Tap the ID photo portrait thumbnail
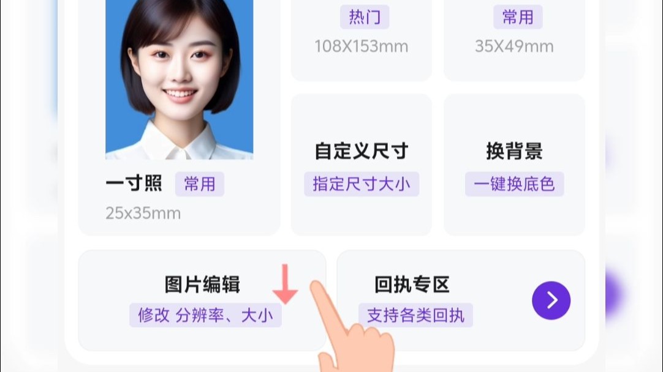 coord(180,80)
